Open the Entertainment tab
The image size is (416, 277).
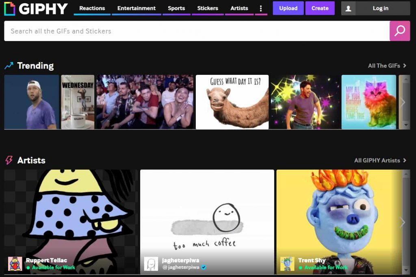click(136, 8)
